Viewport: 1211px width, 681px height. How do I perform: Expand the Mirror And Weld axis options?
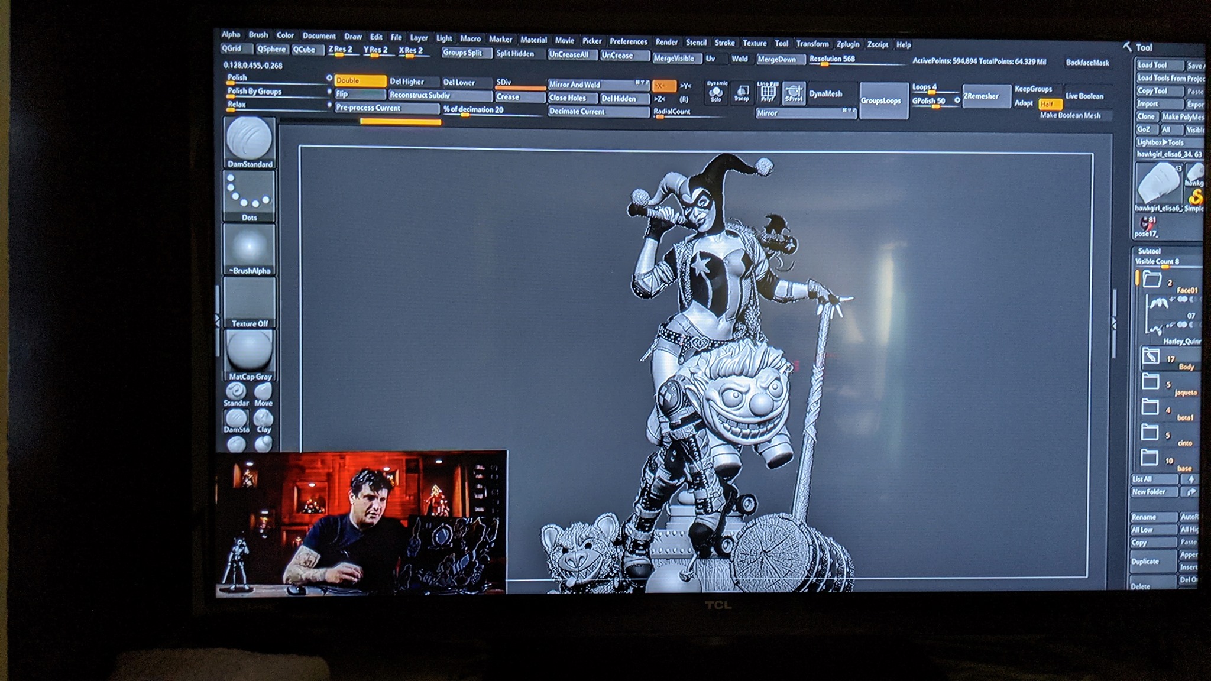click(642, 83)
